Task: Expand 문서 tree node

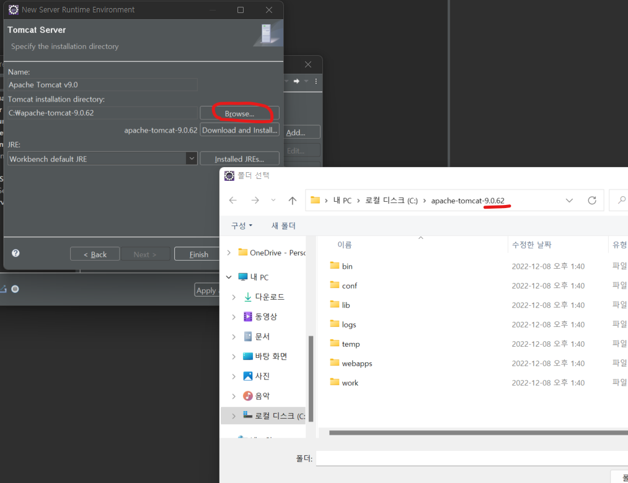Action: tap(234, 336)
